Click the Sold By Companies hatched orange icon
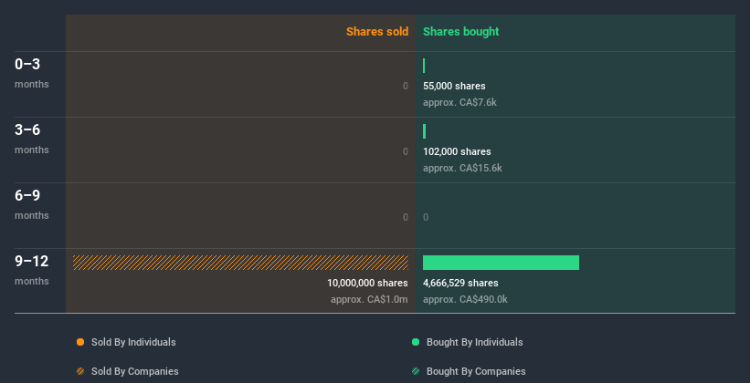Viewport: 750px width, 383px height. (x=80, y=371)
